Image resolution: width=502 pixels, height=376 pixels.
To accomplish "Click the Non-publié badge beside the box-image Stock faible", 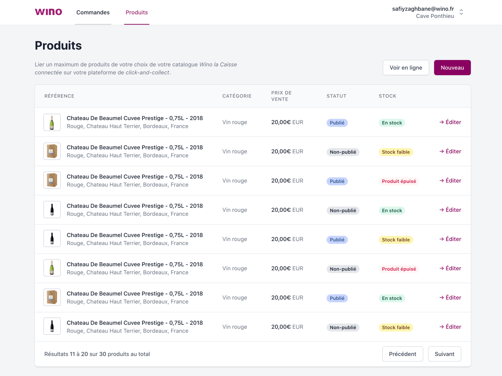I will coord(343,152).
